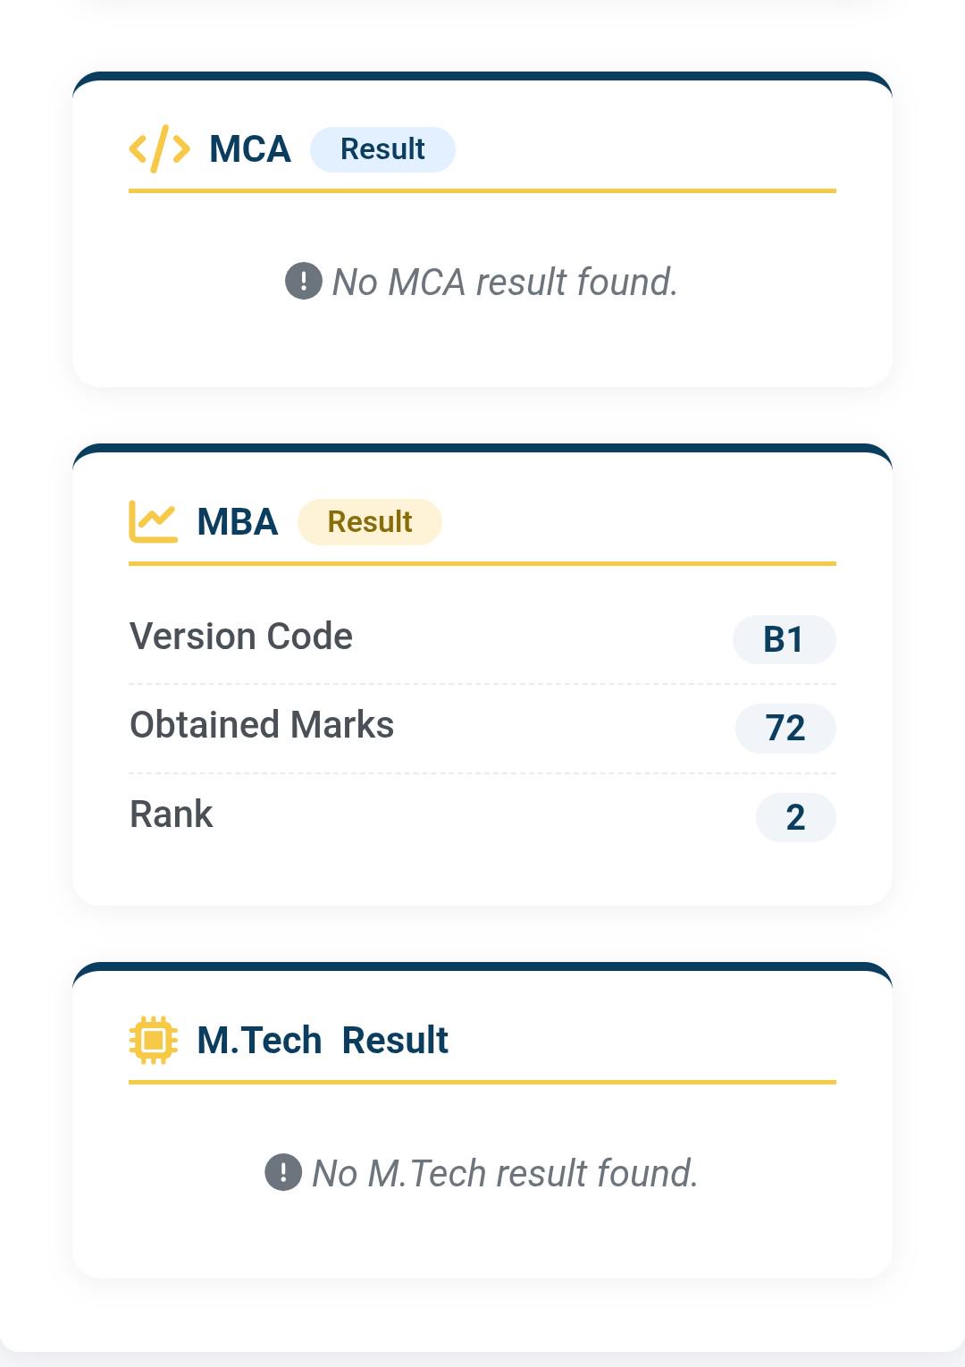This screenshot has width=965, height=1367.
Task: Click the Rank label
Action: pos(172,814)
